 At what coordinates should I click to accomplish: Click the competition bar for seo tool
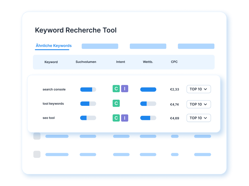pyautogui.click(x=148, y=118)
